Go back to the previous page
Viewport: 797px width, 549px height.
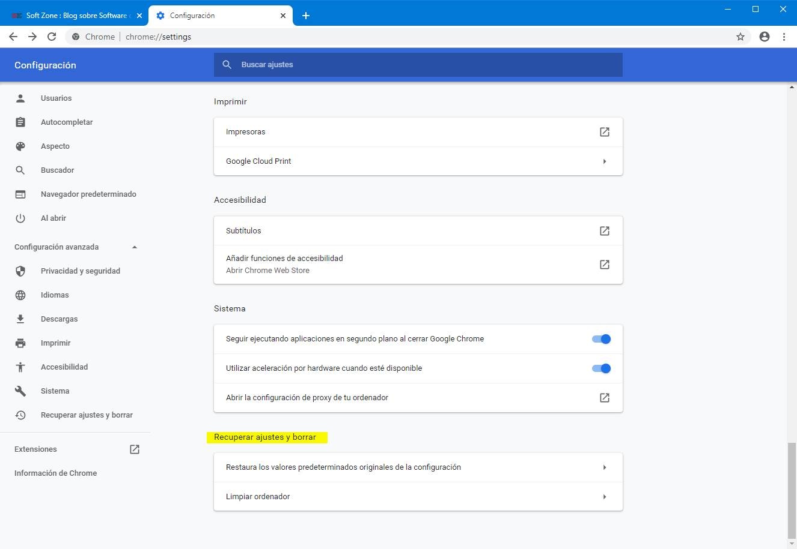pos(13,37)
